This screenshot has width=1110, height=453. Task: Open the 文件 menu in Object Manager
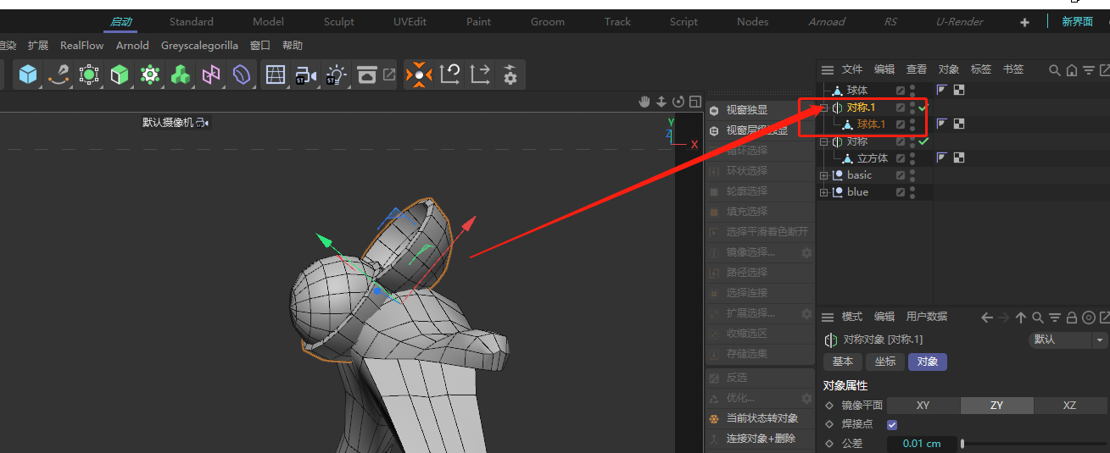[x=852, y=69]
